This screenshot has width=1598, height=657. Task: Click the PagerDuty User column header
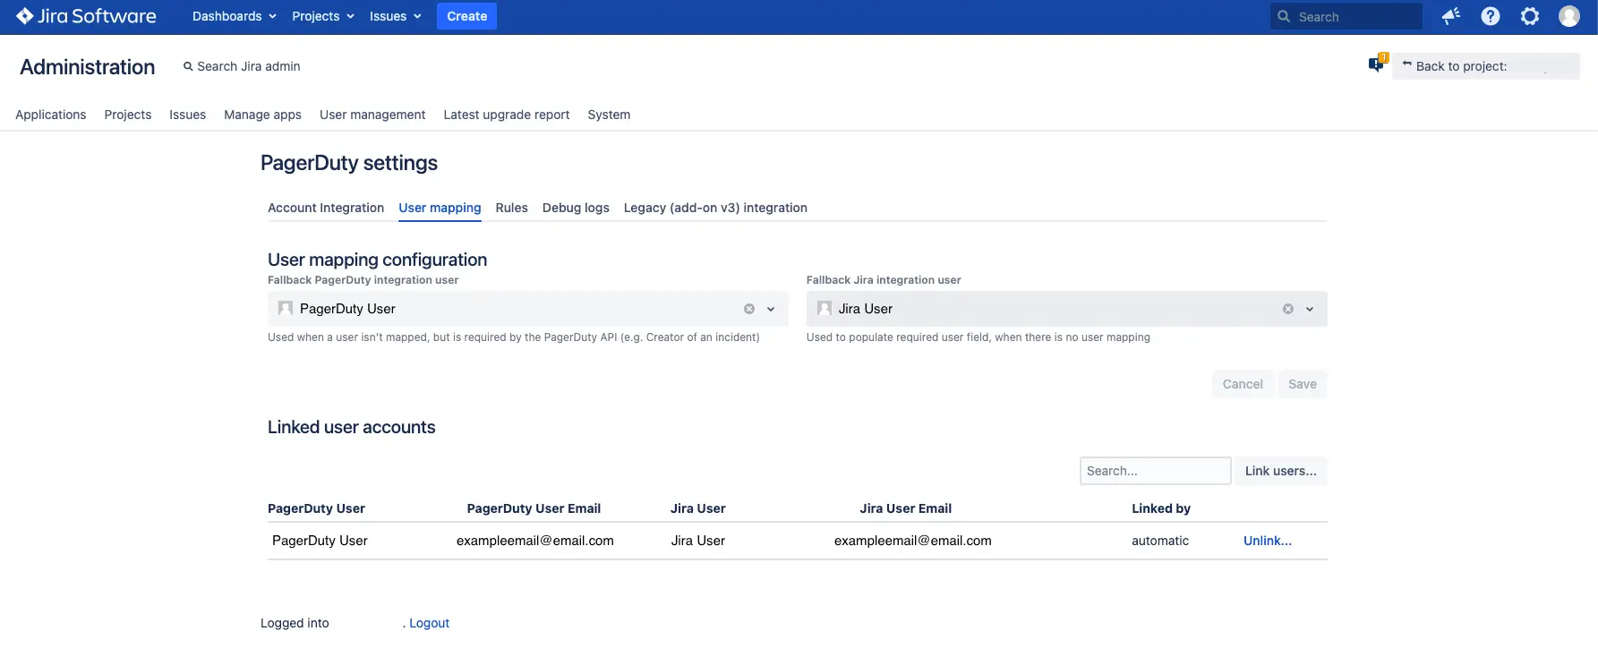[316, 508]
